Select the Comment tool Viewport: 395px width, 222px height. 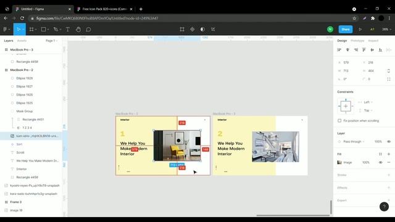pos(88,30)
